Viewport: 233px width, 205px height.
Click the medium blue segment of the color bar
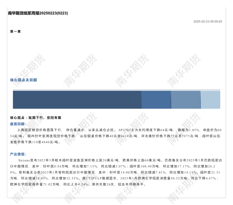156,100
